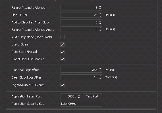162x113 pixels.
Task: Uncheck Use UrlScan option
Action: [63, 44]
